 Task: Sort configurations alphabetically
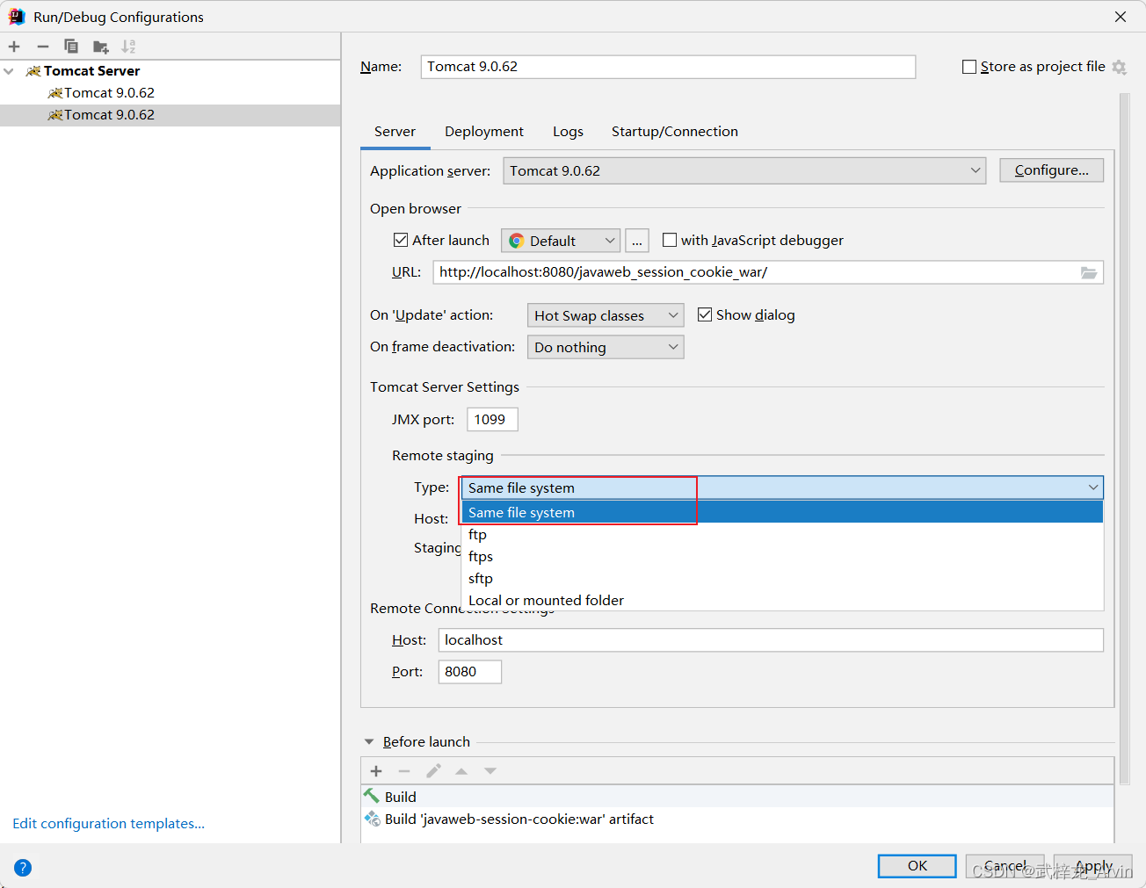[128, 46]
